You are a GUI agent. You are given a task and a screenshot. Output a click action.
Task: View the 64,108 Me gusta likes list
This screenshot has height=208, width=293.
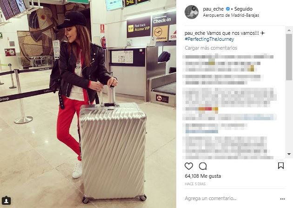pos(203,176)
